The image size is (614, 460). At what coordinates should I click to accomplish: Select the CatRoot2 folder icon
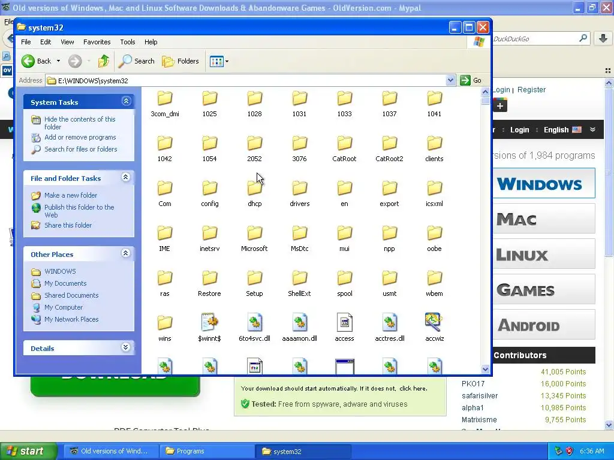pyautogui.click(x=390, y=143)
